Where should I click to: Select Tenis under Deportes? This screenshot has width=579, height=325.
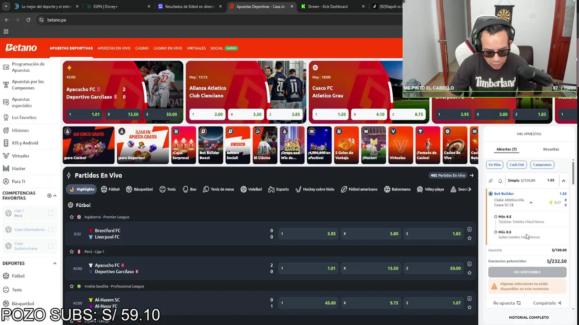(17, 290)
